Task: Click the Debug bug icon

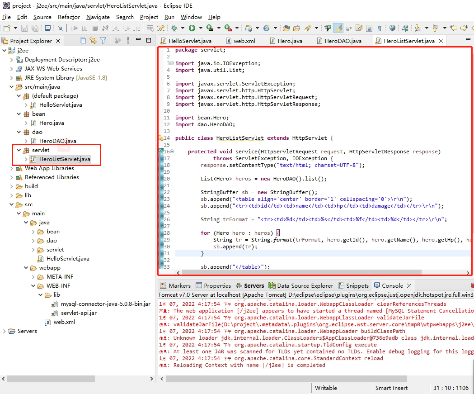Action: [174, 28]
